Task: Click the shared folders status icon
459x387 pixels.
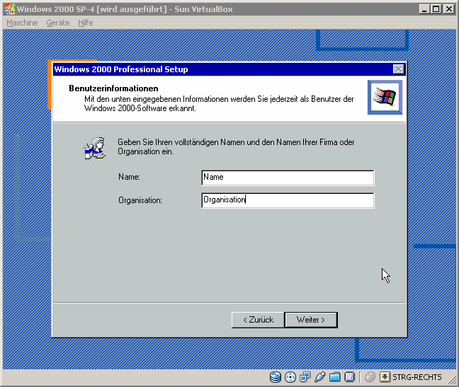Action: tap(335, 377)
